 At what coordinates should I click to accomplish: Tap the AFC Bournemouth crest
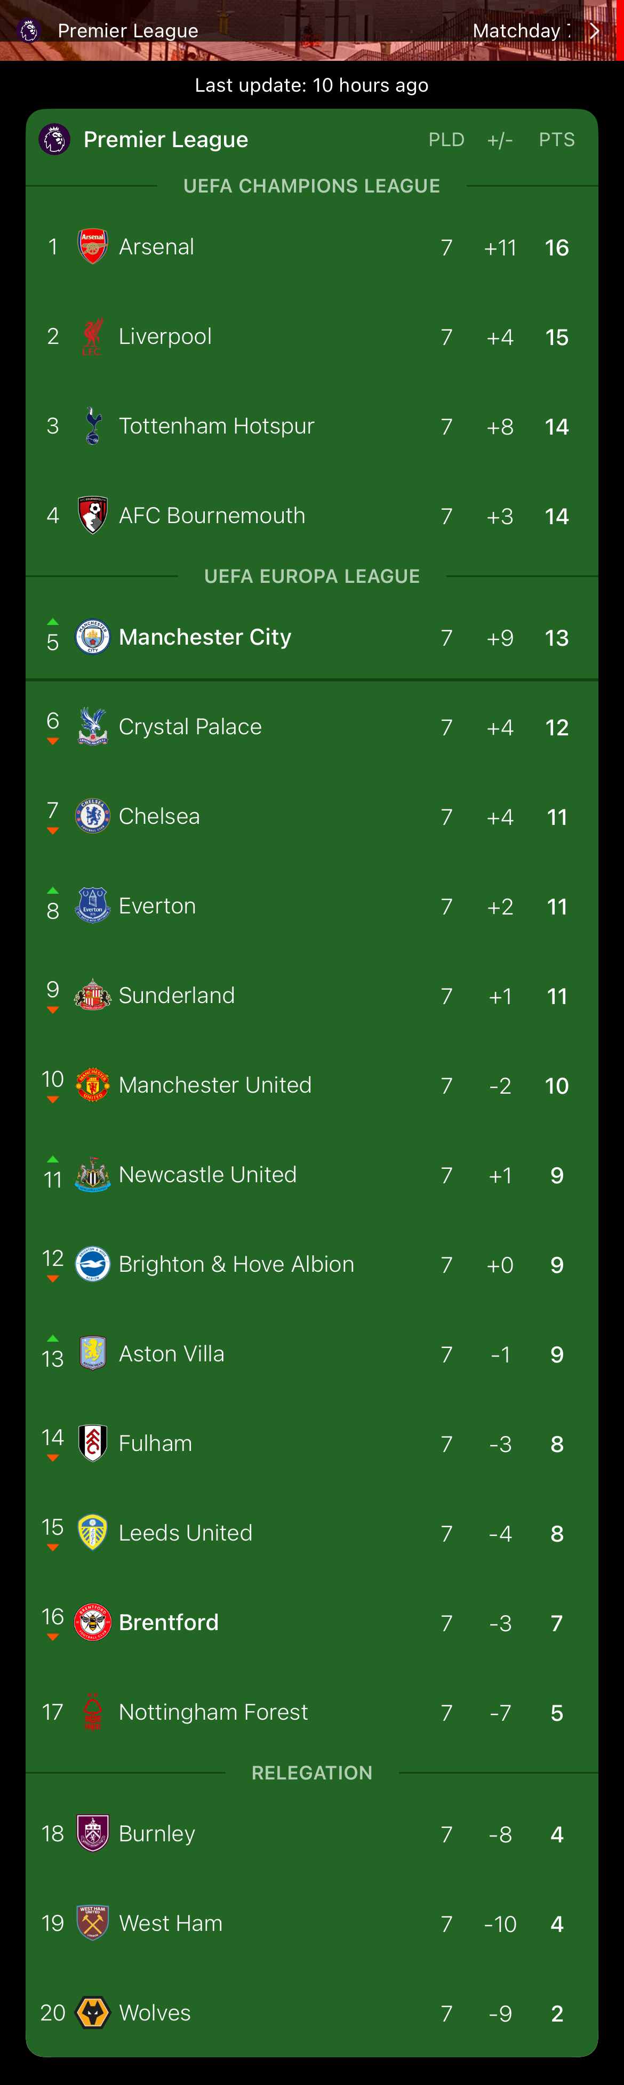92,516
